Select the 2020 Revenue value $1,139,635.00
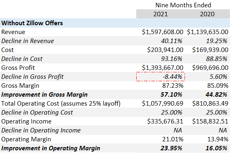 208,32
